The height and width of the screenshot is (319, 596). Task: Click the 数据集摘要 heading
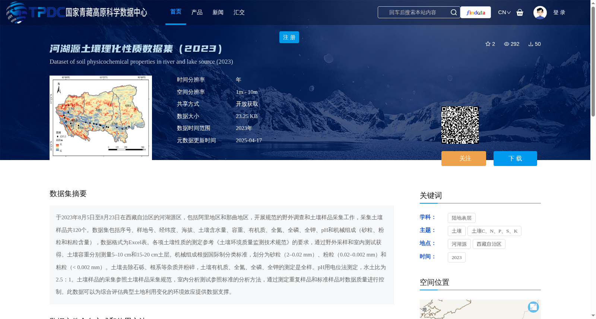[68, 194]
